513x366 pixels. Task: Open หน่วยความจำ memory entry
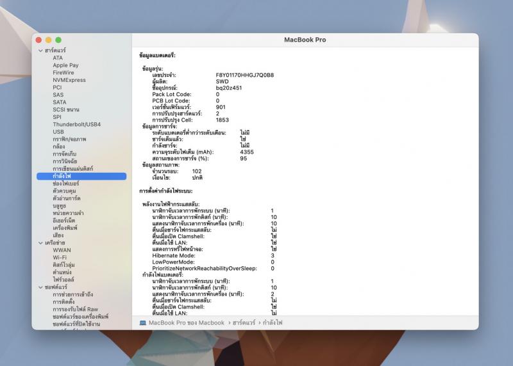pos(68,213)
